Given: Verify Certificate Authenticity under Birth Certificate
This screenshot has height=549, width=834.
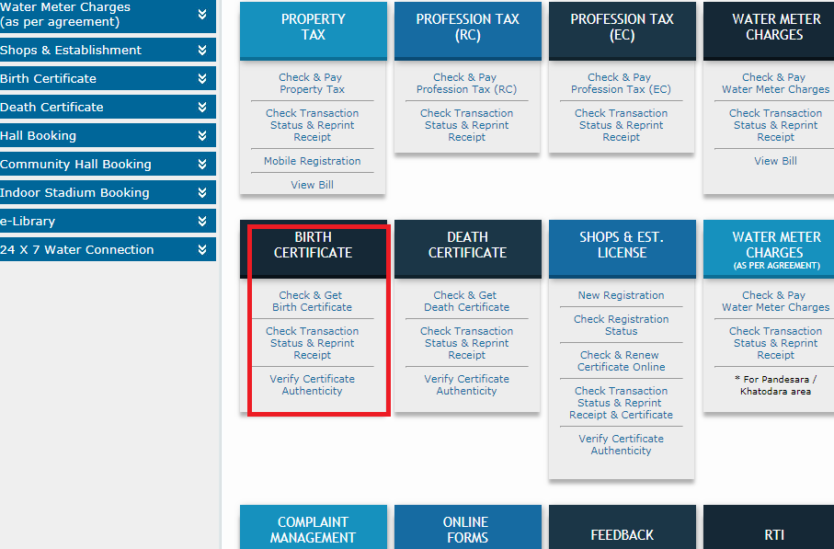Looking at the screenshot, I should [312, 385].
